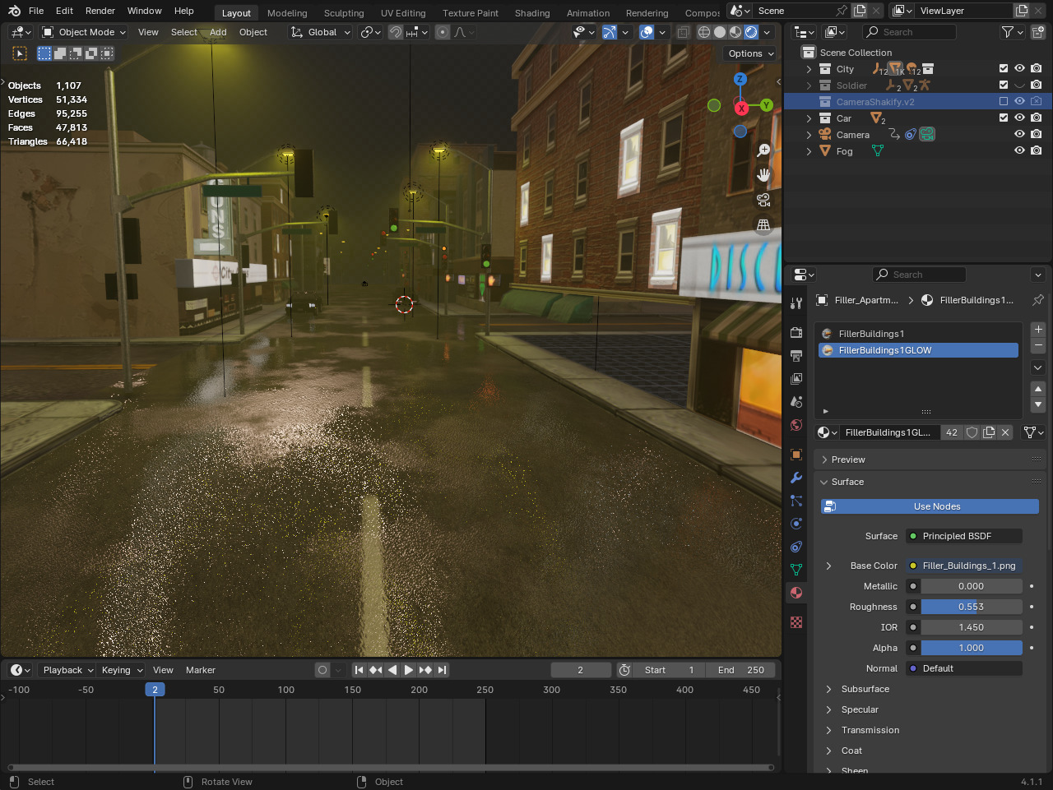Open the File menu

point(36,11)
